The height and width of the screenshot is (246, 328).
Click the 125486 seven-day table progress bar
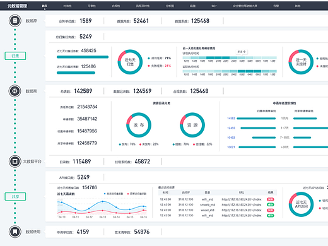click(76, 73)
